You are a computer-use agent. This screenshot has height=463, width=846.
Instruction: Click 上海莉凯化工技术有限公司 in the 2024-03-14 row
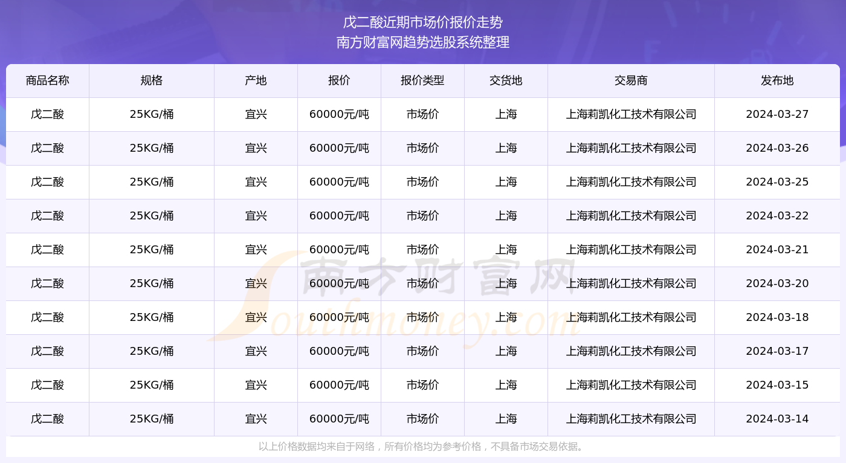pyautogui.click(x=631, y=419)
